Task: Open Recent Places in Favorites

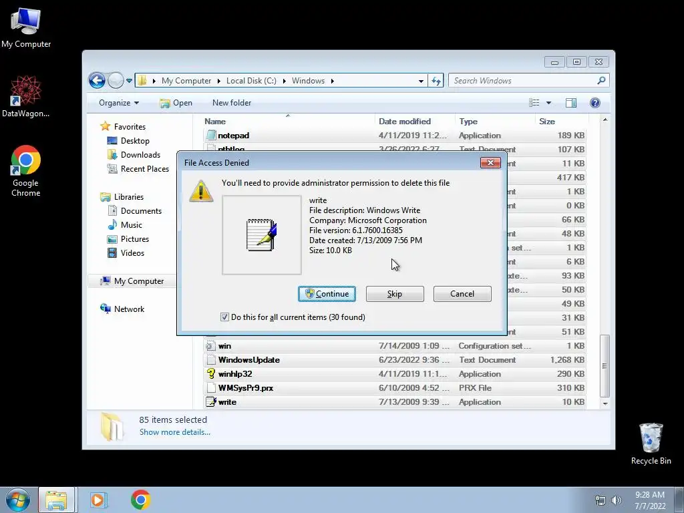Action: tap(144, 169)
